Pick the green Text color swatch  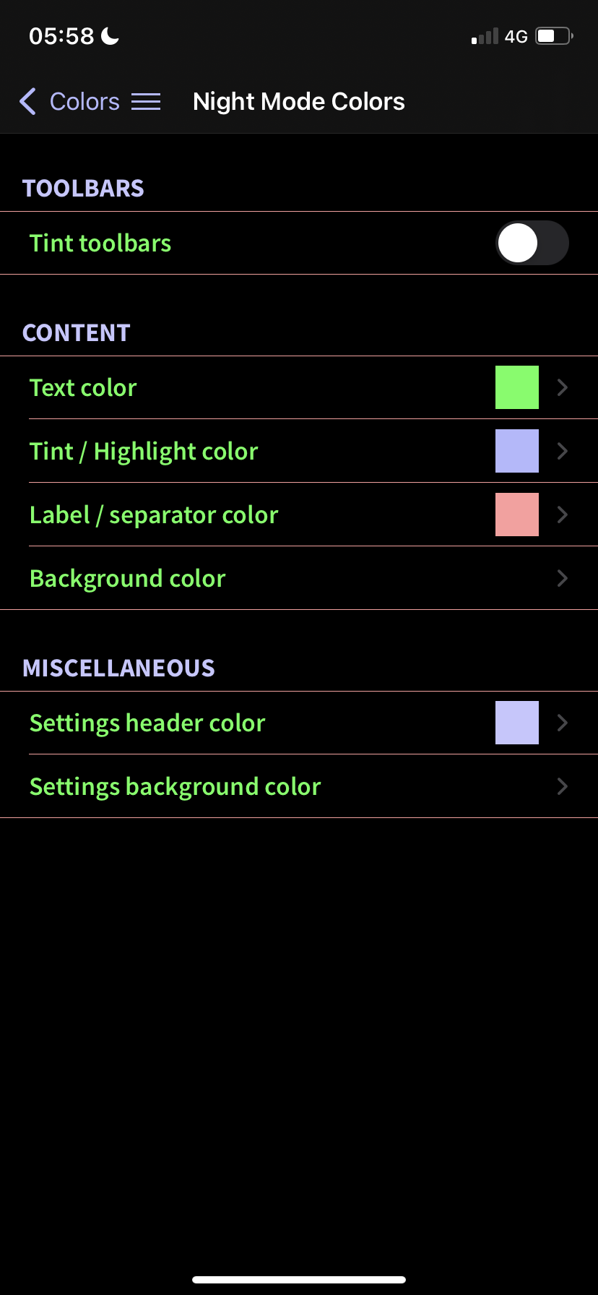pos(517,387)
